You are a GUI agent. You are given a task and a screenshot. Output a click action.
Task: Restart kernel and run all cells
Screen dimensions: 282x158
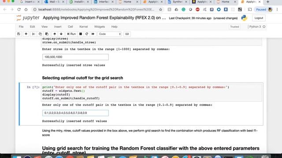point(93,34)
